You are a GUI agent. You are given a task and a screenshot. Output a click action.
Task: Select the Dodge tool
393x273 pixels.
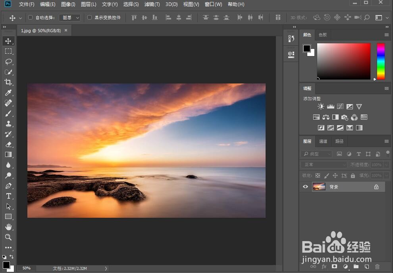(8, 175)
